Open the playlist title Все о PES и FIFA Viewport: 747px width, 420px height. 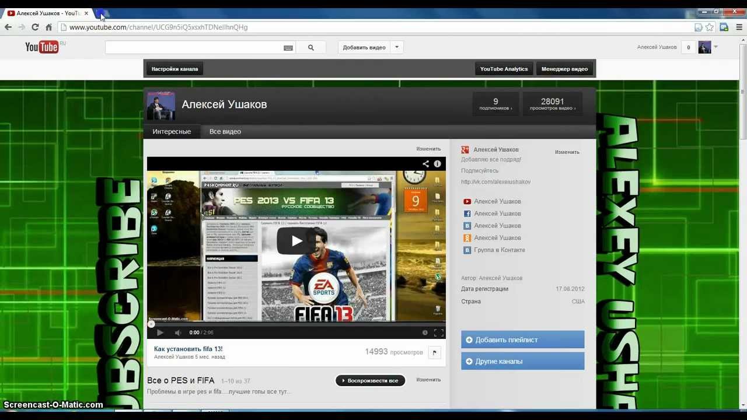click(x=181, y=380)
